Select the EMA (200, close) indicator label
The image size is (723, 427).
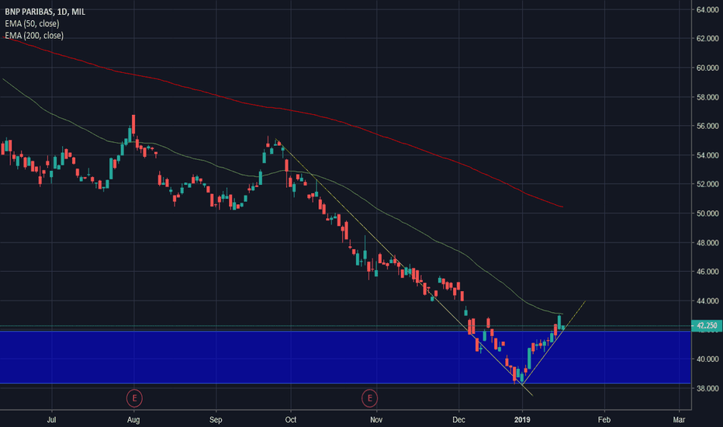(x=34, y=36)
